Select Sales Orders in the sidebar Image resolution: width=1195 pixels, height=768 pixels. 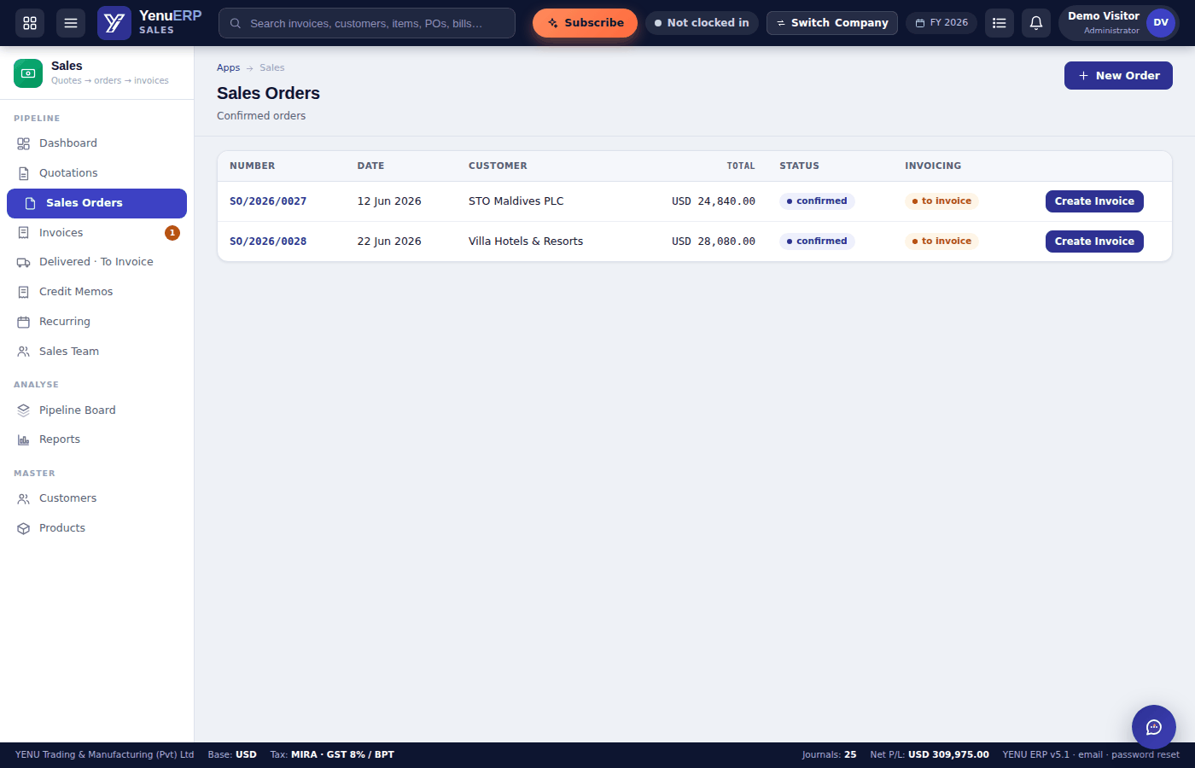pos(96,203)
